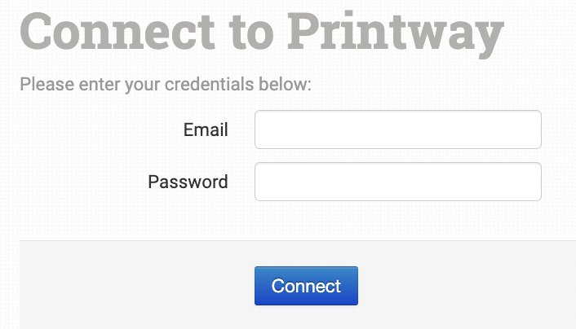Submit the form with Connect
Image resolution: width=576 pixels, height=329 pixels.
click(x=306, y=286)
